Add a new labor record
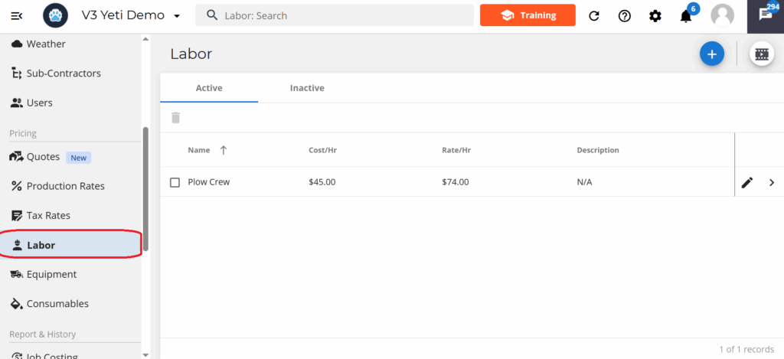The image size is (784, 359). point(711,54)
